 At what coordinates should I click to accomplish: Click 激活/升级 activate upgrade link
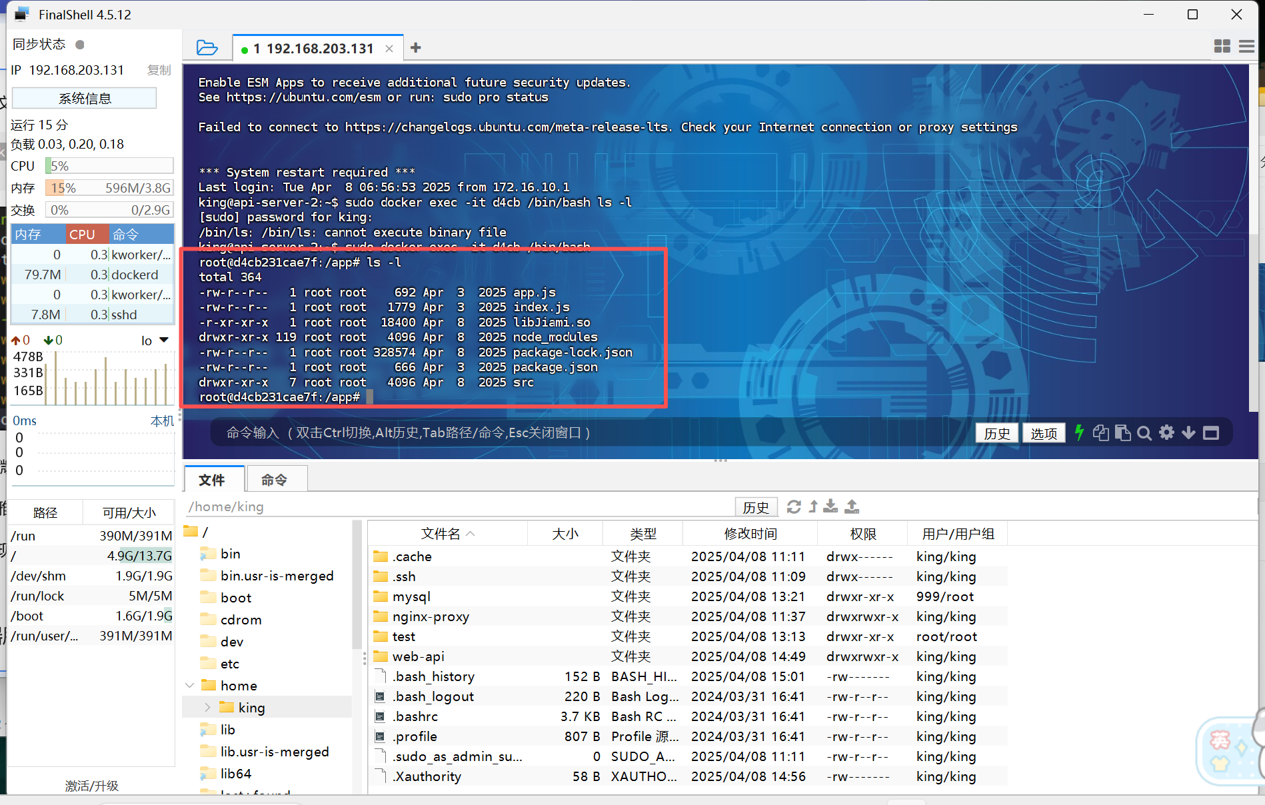[92, 786]
